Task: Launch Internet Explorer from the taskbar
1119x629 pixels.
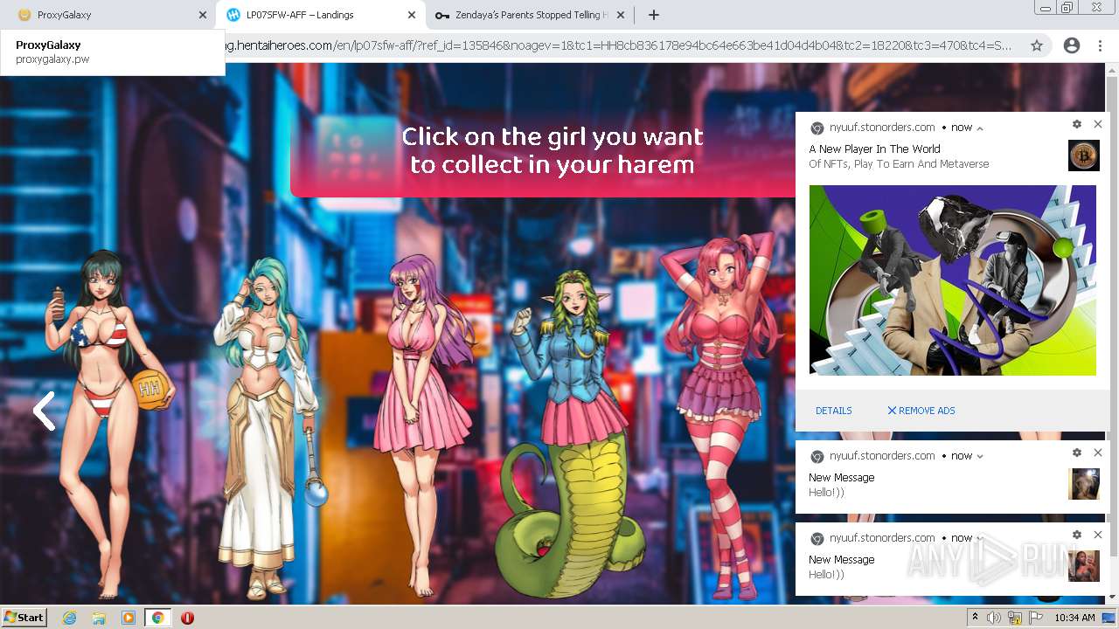Action: (x=70, y=618)
